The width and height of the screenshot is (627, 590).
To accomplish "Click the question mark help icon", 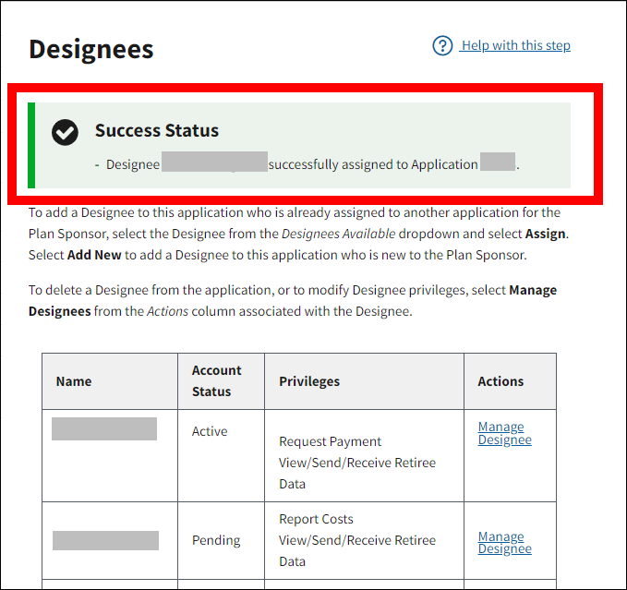I will click(x=442, y=45).
